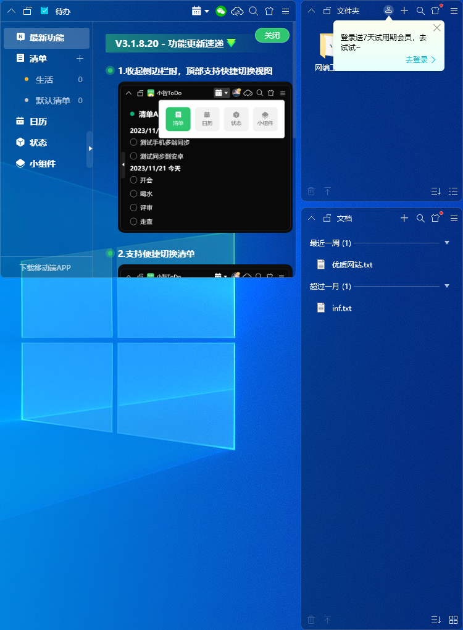Search within the 文档 widget
The height and width of the screenshot is (630, 463).
[x=420, y=218]
